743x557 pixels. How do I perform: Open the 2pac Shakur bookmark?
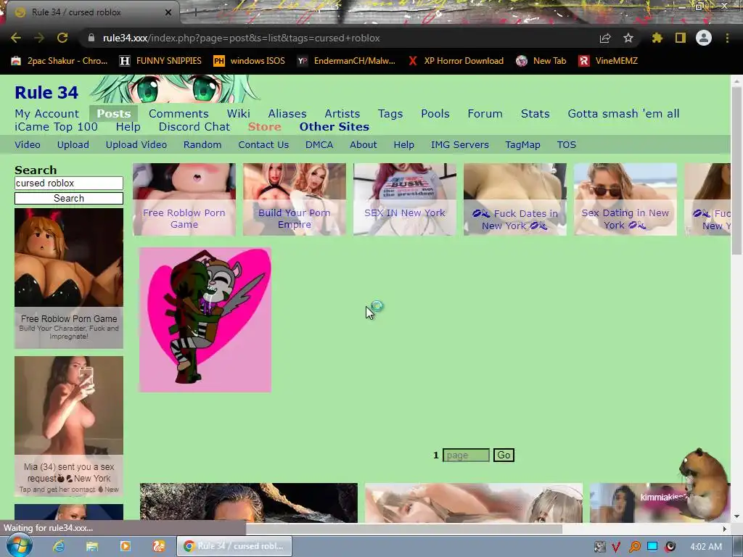click(x=59, y=61)
